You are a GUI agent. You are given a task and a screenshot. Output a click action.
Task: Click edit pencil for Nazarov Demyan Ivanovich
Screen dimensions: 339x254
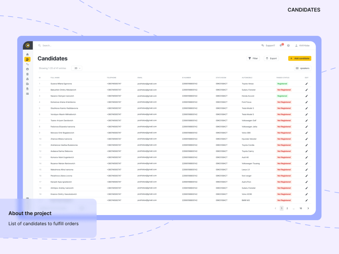coord(306,96)
